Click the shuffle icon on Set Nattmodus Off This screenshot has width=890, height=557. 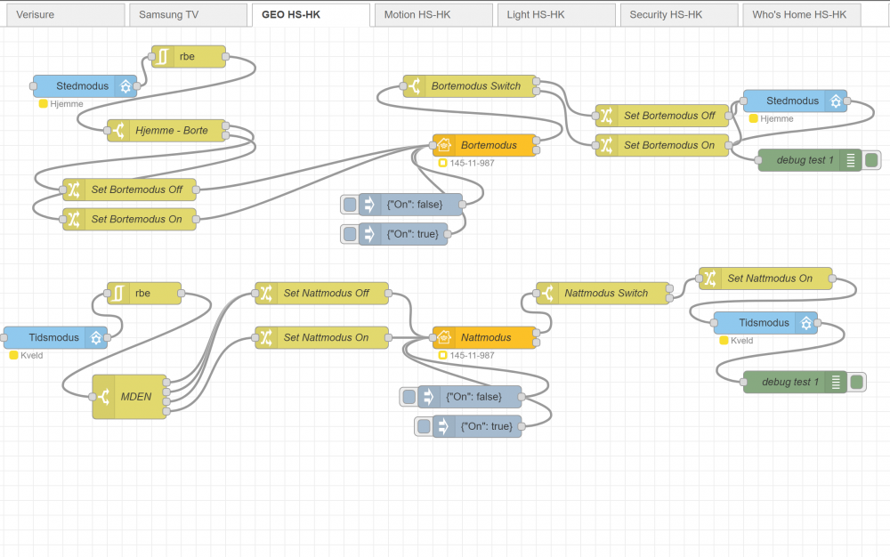(266, 293)
